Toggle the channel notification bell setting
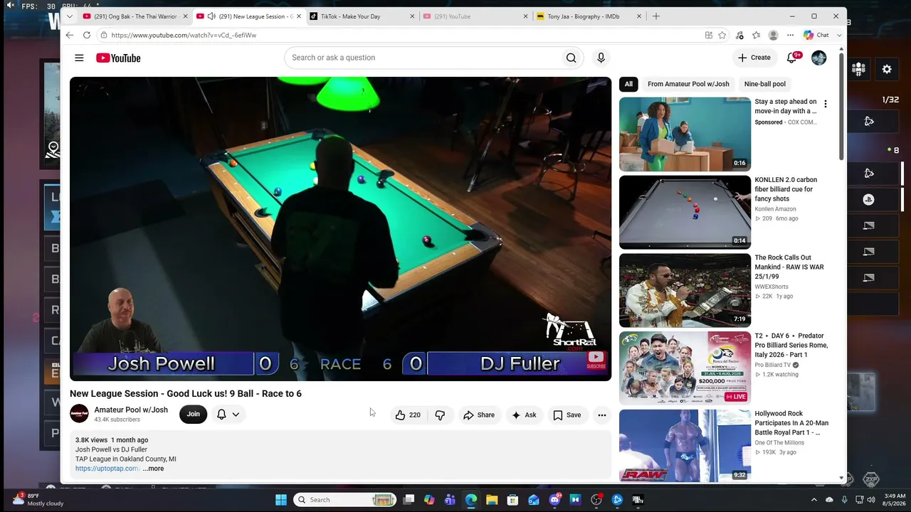 point(221,415)
